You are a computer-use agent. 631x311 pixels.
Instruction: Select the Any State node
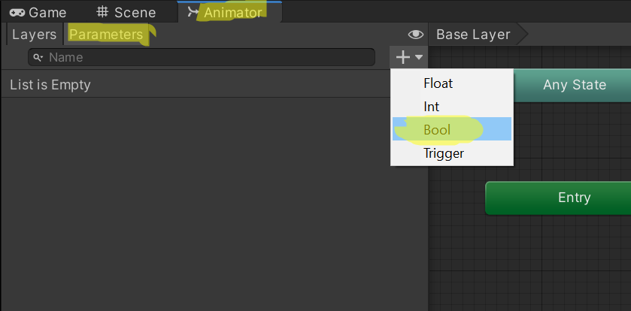coord(574,85)
